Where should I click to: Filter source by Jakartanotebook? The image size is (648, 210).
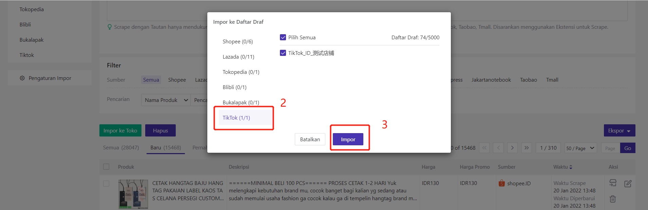(x=491, y=80)
